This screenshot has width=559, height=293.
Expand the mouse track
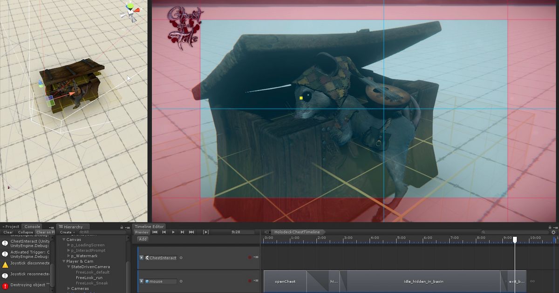click(142, 281)
